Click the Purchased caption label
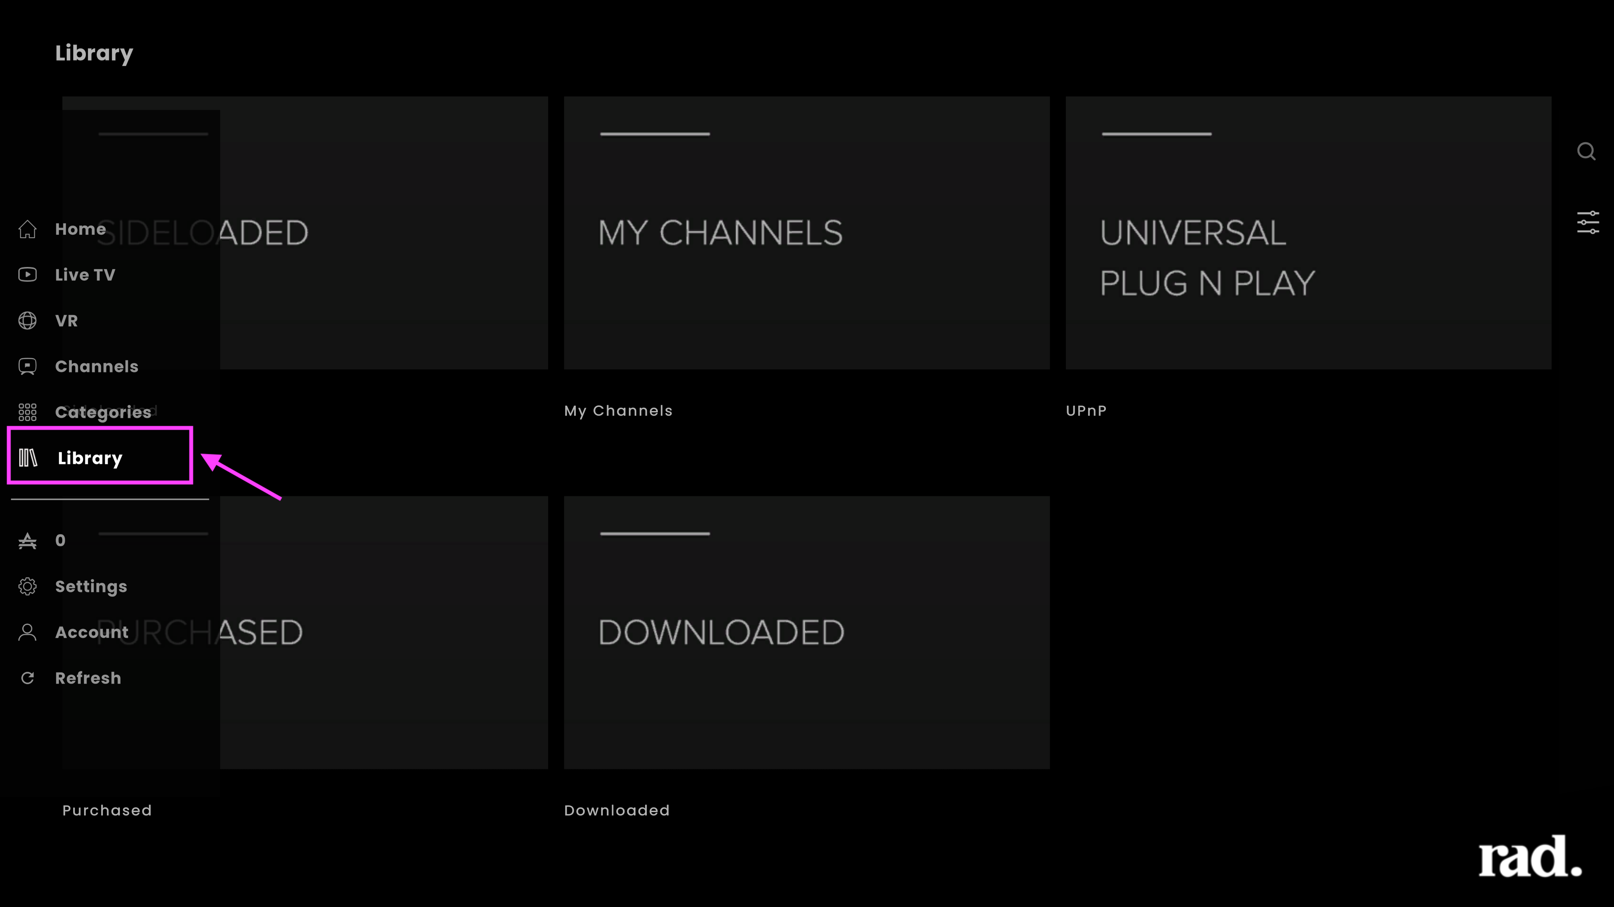 pyautogui.click(x=106, y=810)
